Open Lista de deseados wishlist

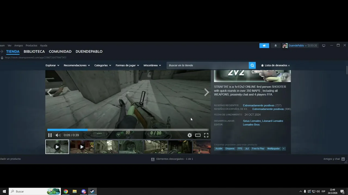(x=275, y=65)
